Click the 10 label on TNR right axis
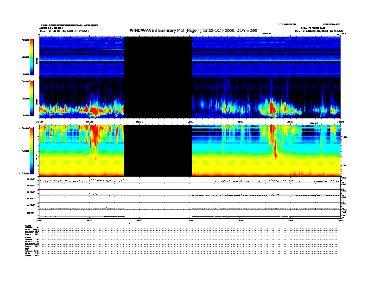Viewport: 367px width, 283px height. click(344, 165)
